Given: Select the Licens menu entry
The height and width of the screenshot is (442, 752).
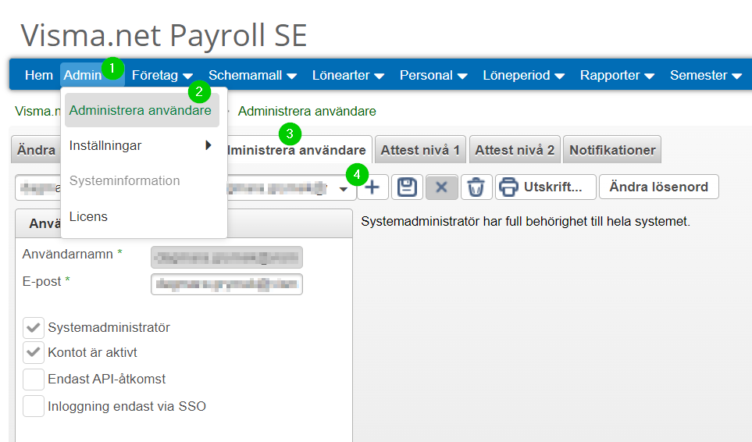Looking at the screenshot, I should [x=88, y=216].
